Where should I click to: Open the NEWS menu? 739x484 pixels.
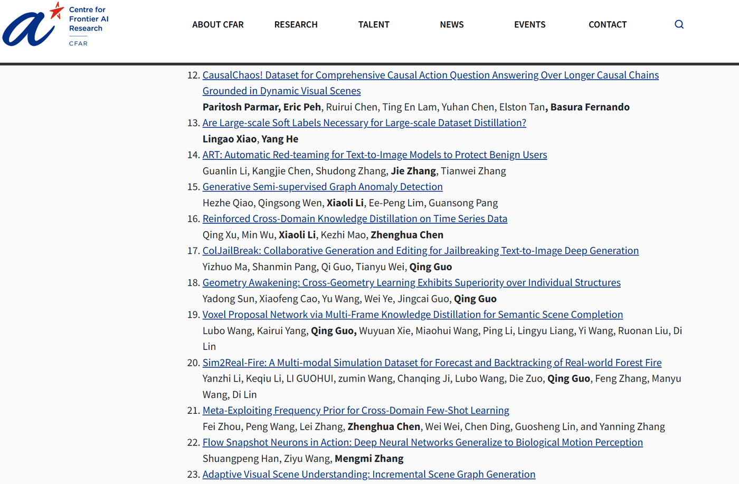coord(452,24)
